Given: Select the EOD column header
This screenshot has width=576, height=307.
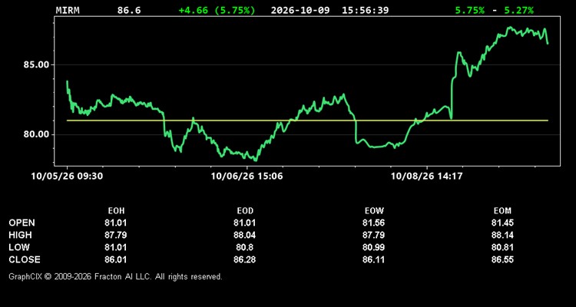Looking at the screenshot, I should click(245, 211).
